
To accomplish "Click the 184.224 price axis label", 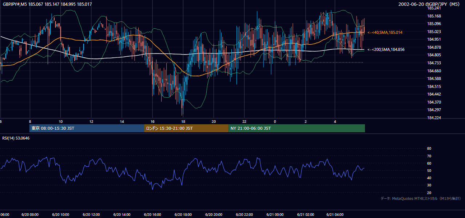I will point(434,118).
